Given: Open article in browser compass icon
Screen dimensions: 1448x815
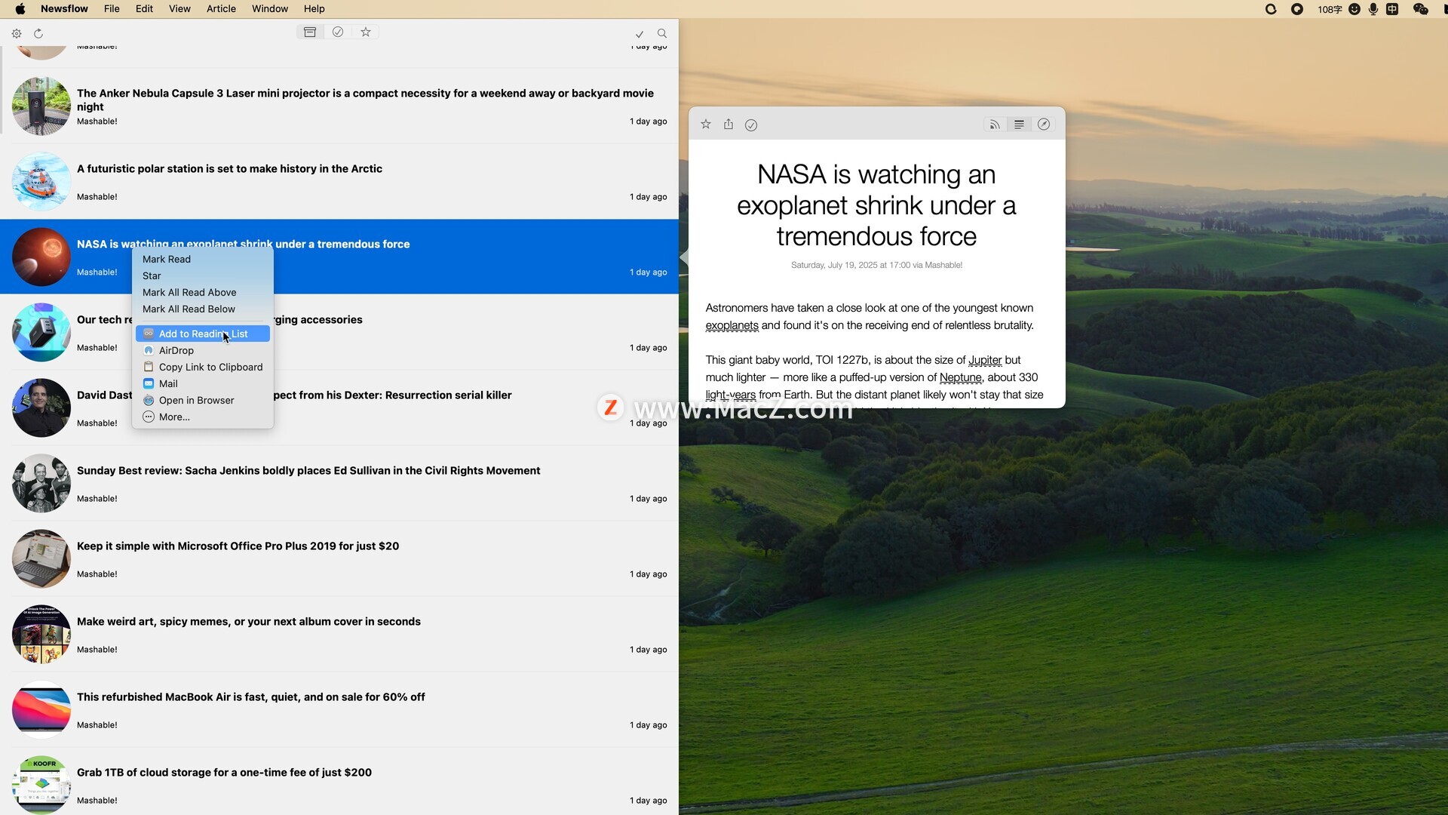Looking at the screenshot, I should coord(1044,125).
